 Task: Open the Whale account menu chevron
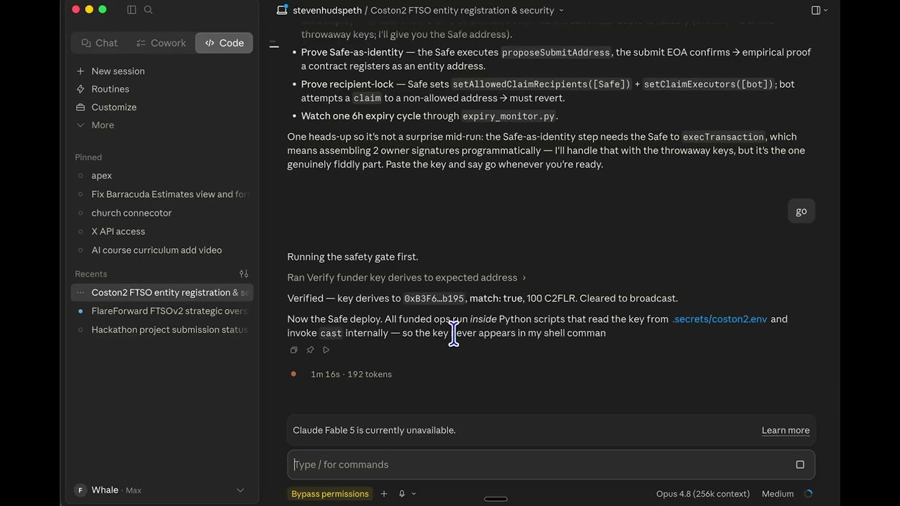[240, 490]
